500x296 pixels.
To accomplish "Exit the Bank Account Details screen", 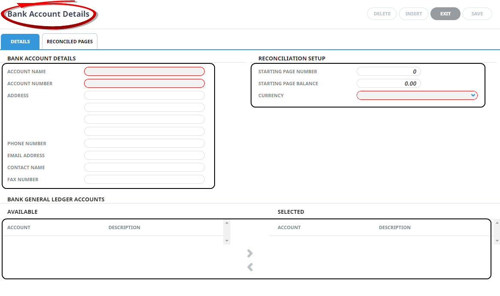I will click(x=445, y=14).
